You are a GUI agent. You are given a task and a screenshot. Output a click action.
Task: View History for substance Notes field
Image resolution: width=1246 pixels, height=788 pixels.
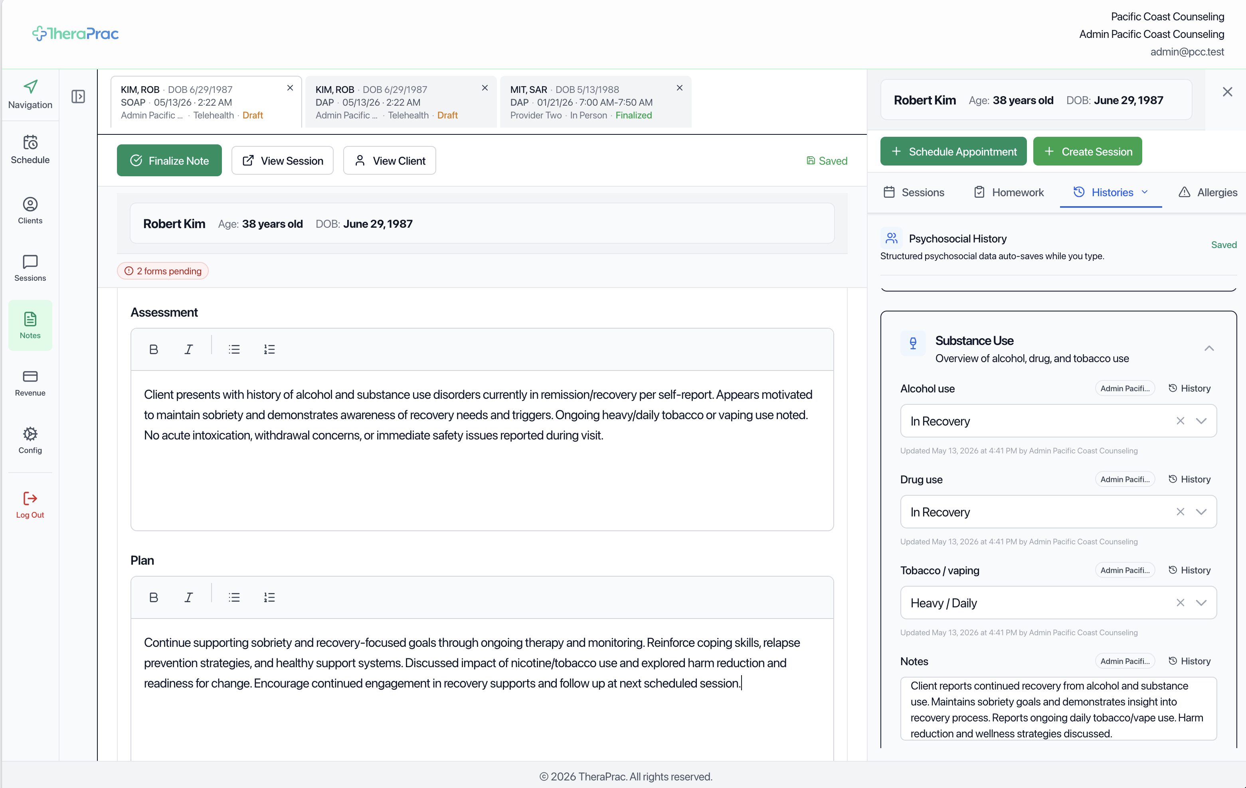point(1190,661)
